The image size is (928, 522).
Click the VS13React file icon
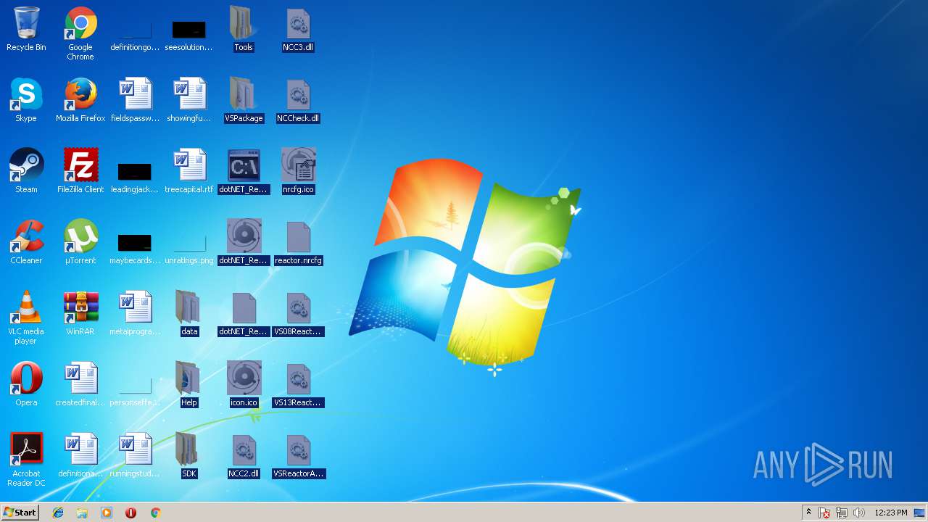[298, 385]
